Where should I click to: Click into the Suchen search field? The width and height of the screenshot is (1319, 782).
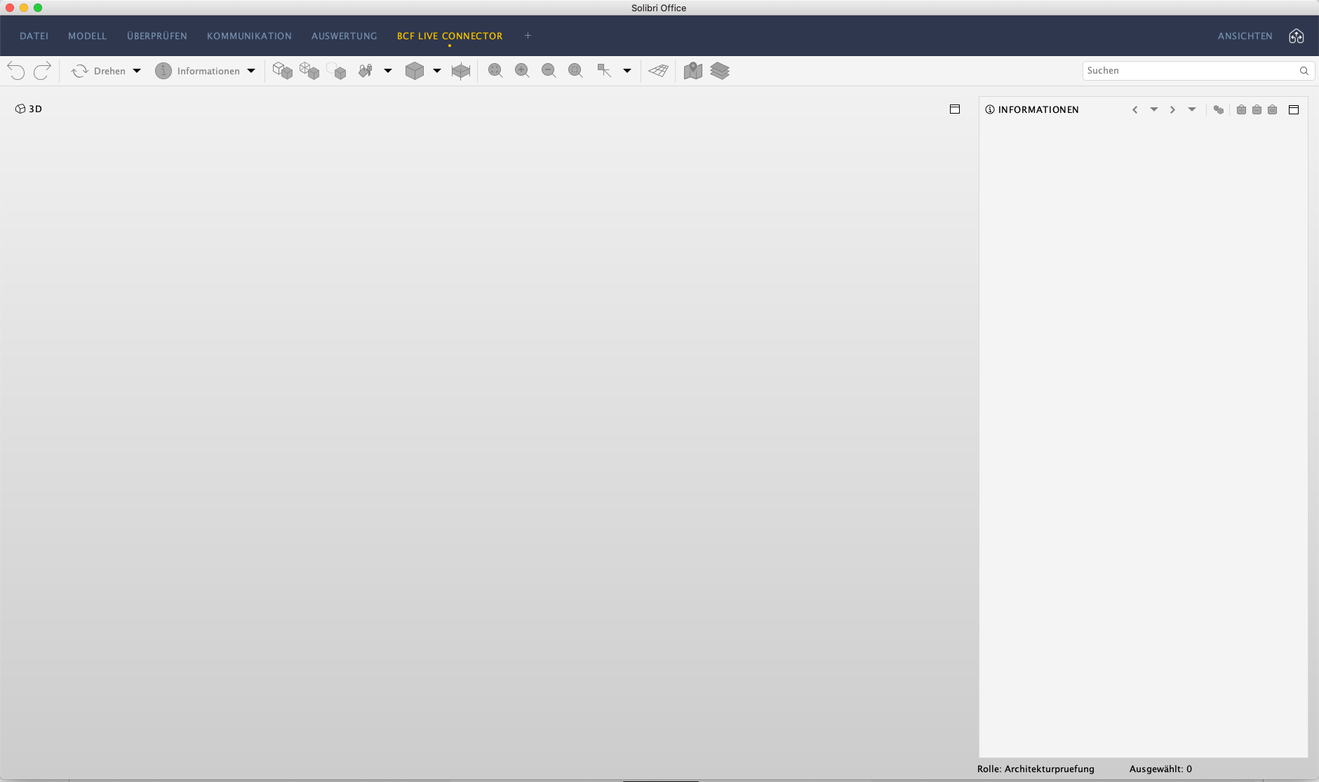[1198, 71]
